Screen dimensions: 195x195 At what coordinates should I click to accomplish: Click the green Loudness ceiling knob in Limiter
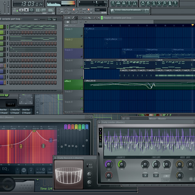122,164
